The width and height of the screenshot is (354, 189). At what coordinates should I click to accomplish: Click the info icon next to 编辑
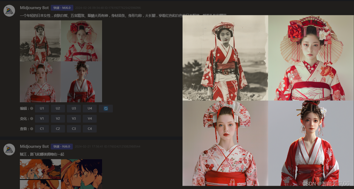[x=32, y=108]
